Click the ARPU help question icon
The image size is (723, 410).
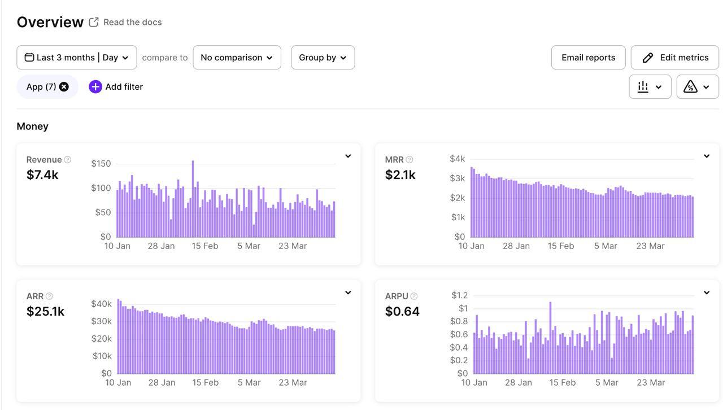[414, 296]
